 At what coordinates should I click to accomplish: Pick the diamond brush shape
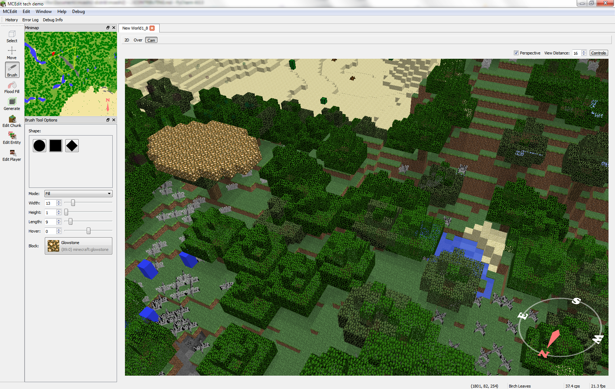point(72,146)
